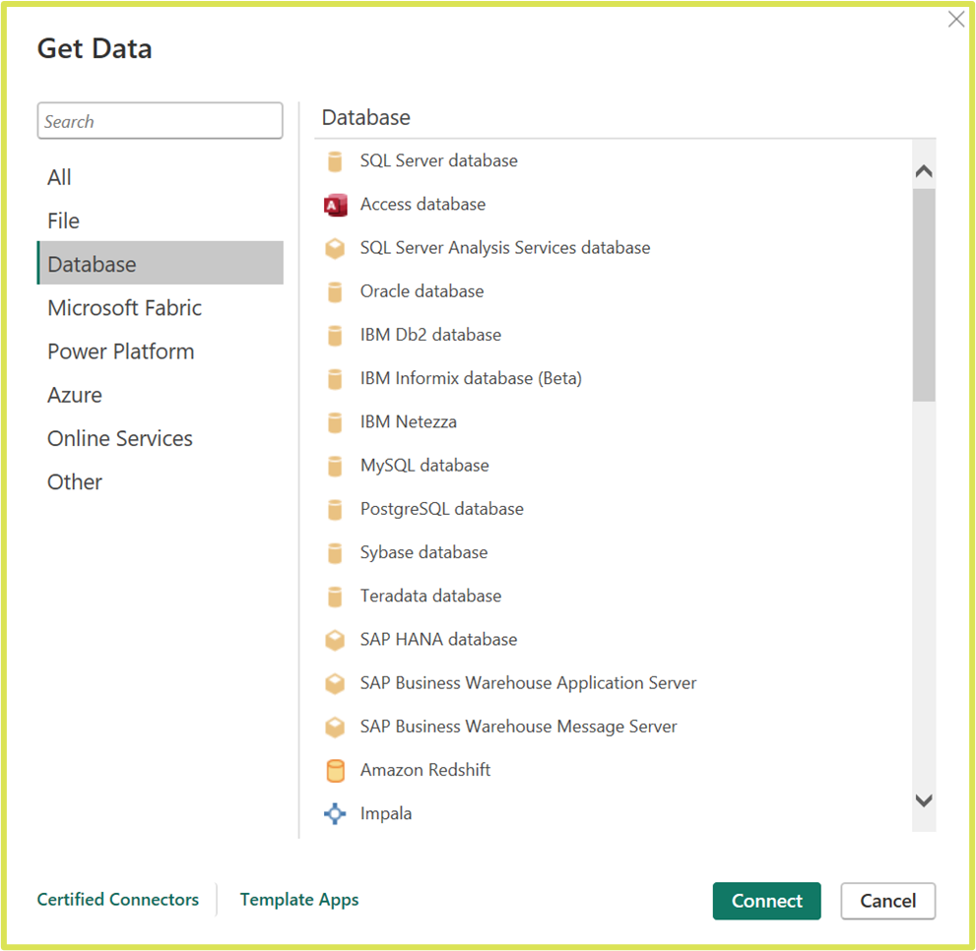Click the connector list scrollbar thumb
This screenshot has width=976, height=951.
(924, 295)
